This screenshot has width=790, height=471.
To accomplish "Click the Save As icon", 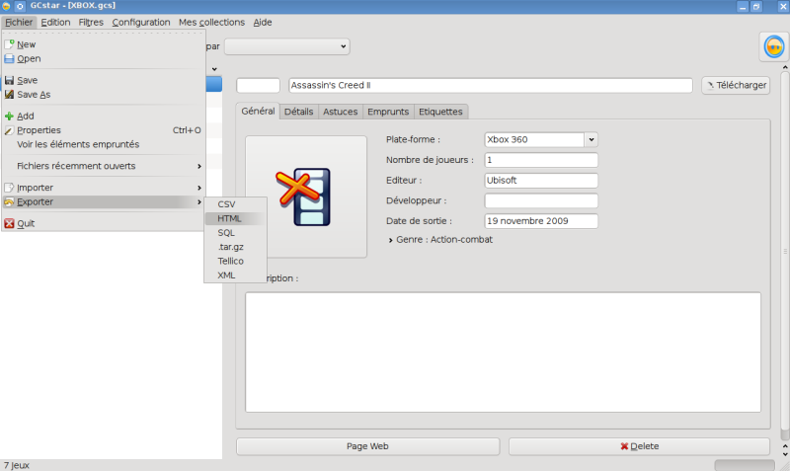I will (9, 94).
